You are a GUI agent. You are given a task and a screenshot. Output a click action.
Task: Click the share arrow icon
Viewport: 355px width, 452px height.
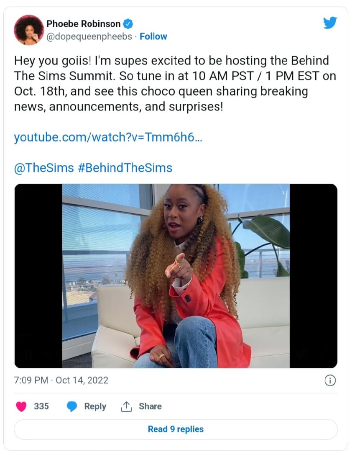[x=126, y=406]
